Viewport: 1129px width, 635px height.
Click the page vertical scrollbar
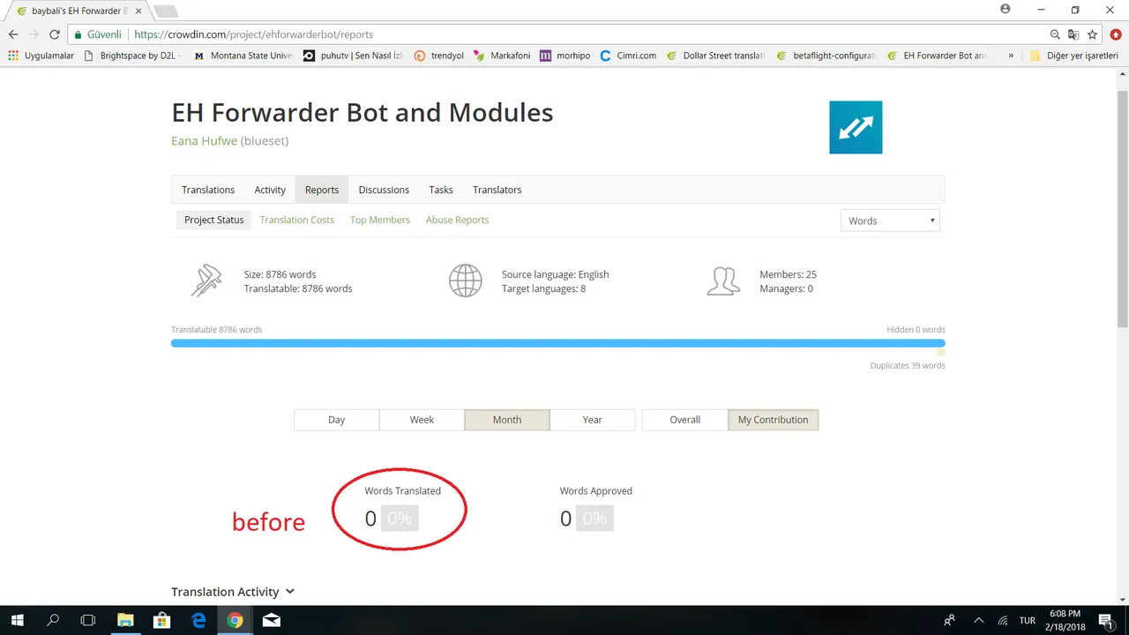(1122, 208)
